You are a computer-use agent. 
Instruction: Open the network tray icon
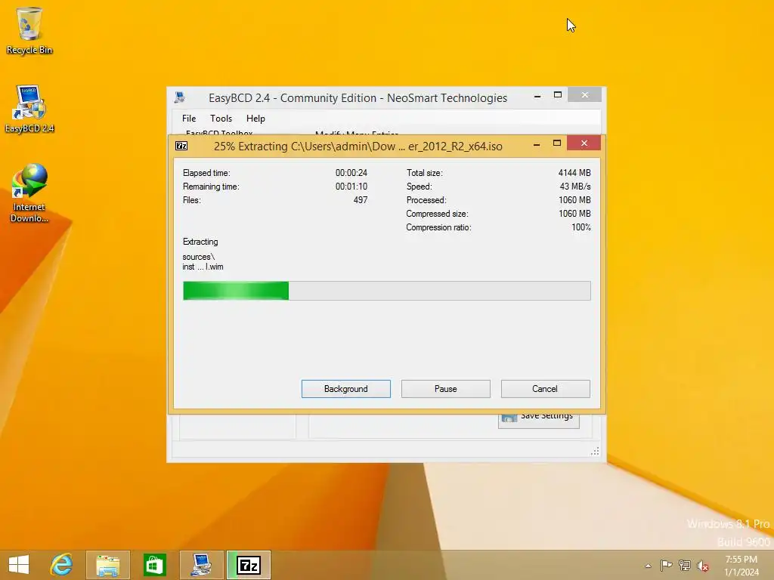[x=685, y=565]
